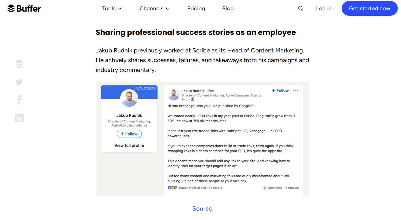The height and width of the screenshot is (220, 401).
Task: Share article on Facebook icon
Action: [20, 100]
